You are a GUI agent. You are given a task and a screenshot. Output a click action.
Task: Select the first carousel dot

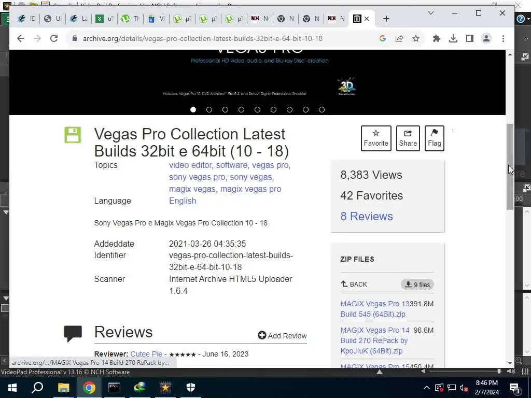coord(193,110)
